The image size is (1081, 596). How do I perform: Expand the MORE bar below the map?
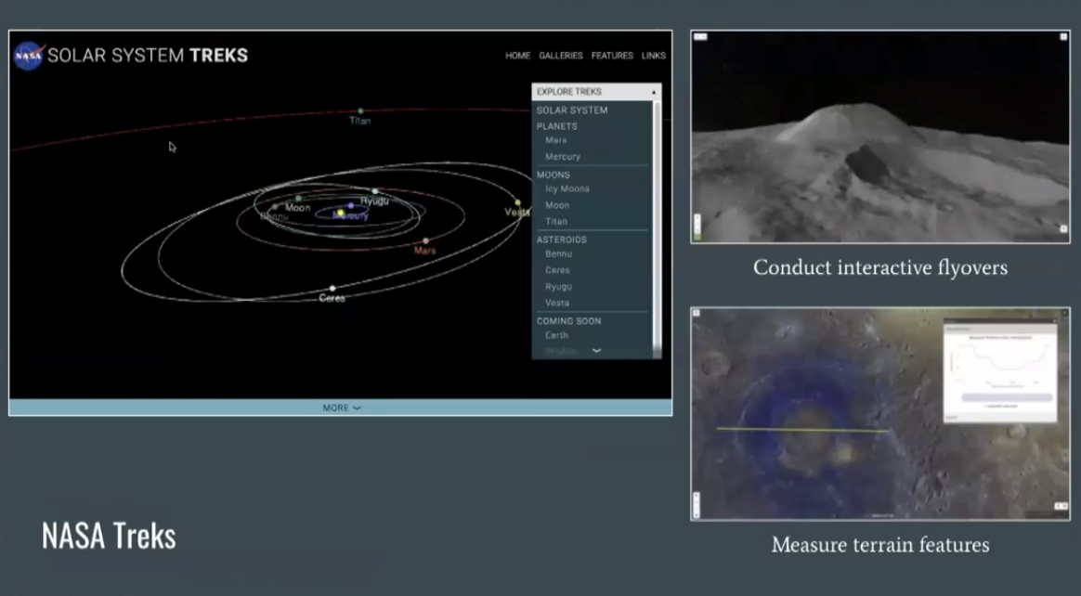pos(341,408)
